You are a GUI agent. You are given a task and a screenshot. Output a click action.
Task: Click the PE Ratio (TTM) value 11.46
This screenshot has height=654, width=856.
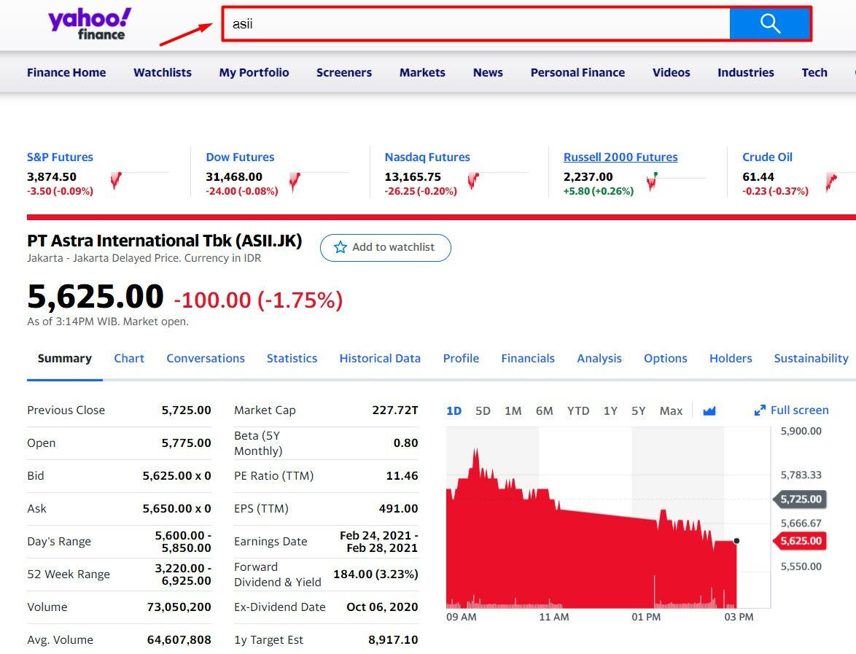402,476
